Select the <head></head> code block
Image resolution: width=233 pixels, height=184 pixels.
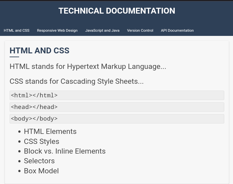[117, 107]
